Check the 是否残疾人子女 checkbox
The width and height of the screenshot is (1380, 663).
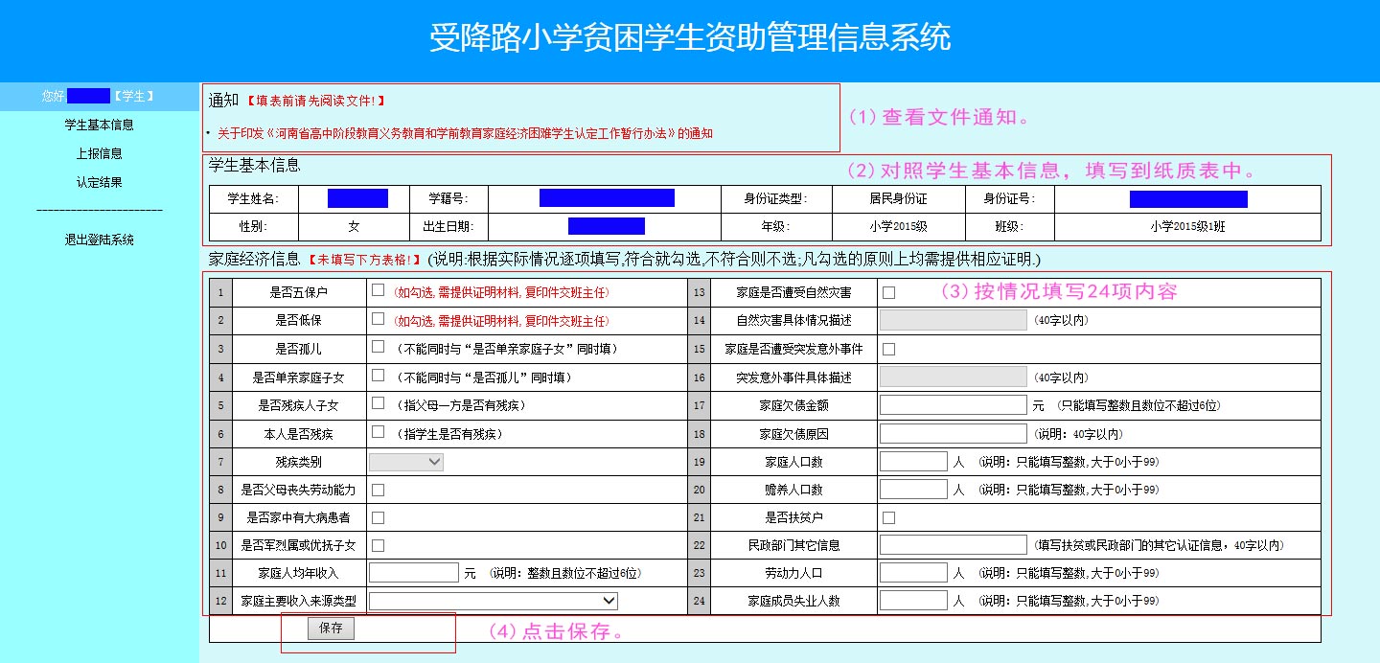[379, 404]
